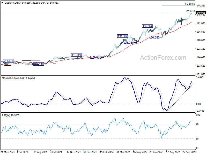Image resolution: width=207 pixels, height=155 pixels.
Task: Click the 141.680 price axis value
Action: coord(201,23)
